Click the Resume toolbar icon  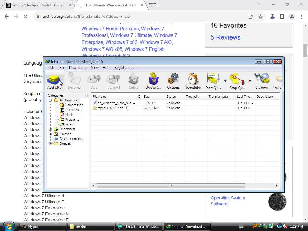pyautogui.click(x=74, y=81)
